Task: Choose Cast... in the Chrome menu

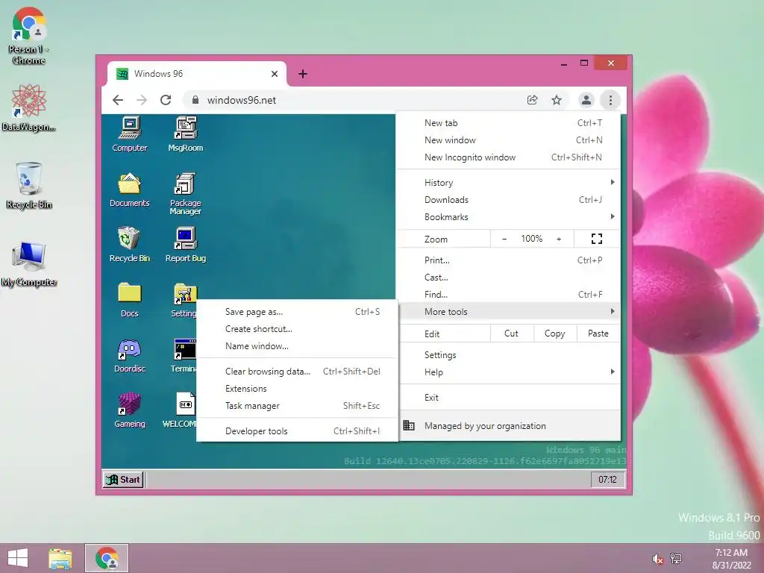Action: coord(508,278)
